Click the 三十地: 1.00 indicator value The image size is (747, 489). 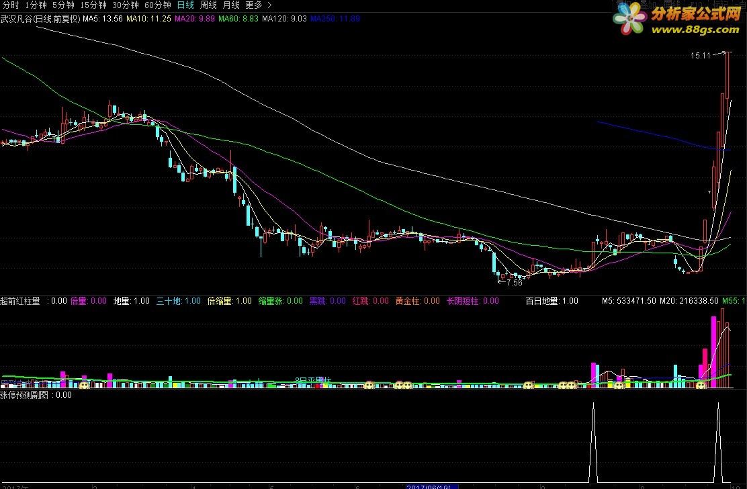(178, 301)
